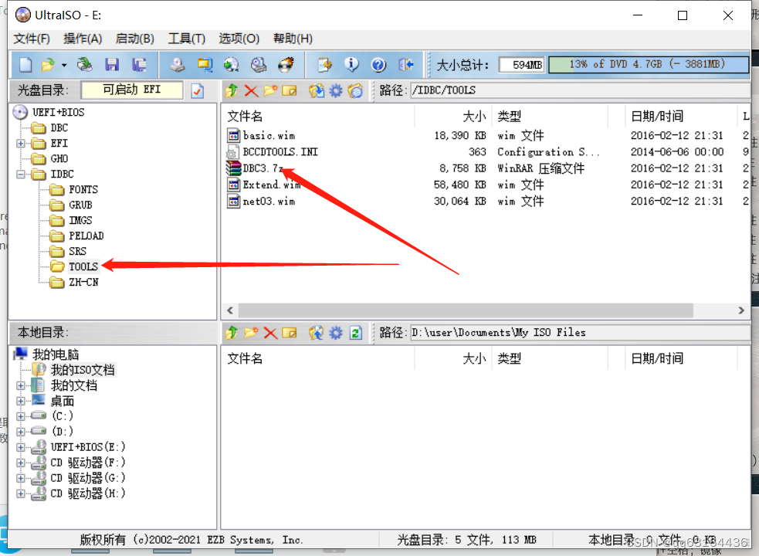
Task: Open Properties gear icon in the disc pane toolbar
Action: click(335, 90)
